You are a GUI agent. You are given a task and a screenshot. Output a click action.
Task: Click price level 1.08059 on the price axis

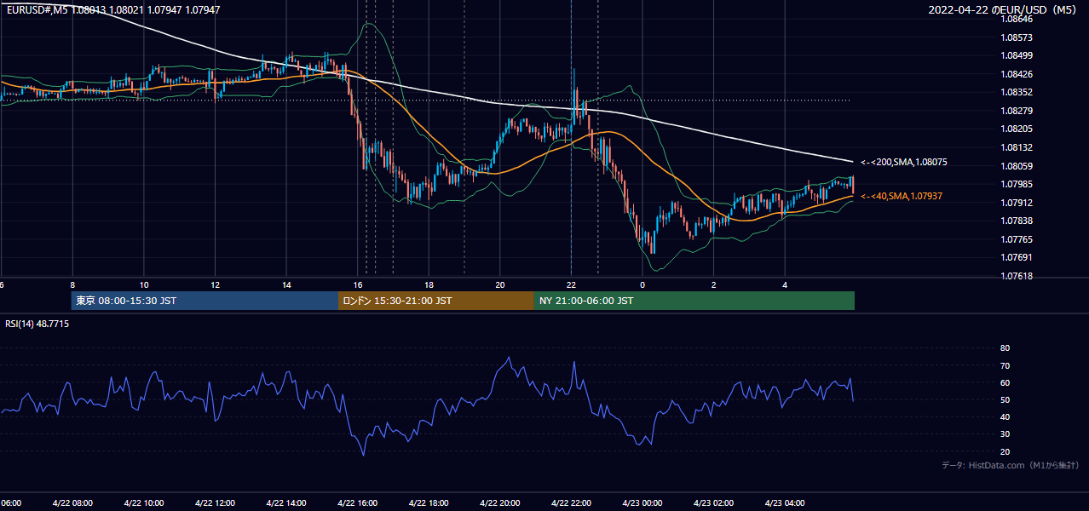pos(1017,166)
